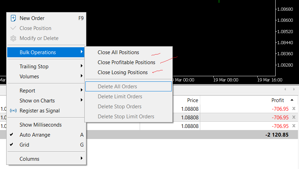The image size is (299, 169).
Task: Click the Show on Charts menu entry
Action: 37,101
